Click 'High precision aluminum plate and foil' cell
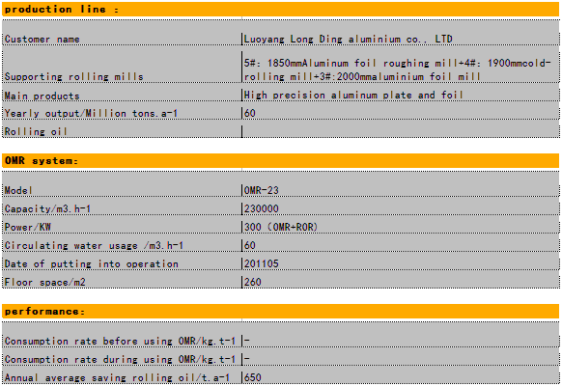The image size is (562, 386). (x=401, y=95)
